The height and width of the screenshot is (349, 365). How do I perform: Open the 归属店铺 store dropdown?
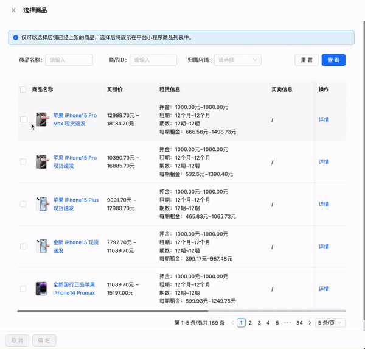238,60
